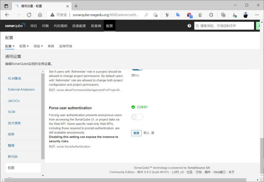Open 关于 footer link

[232, 172]
